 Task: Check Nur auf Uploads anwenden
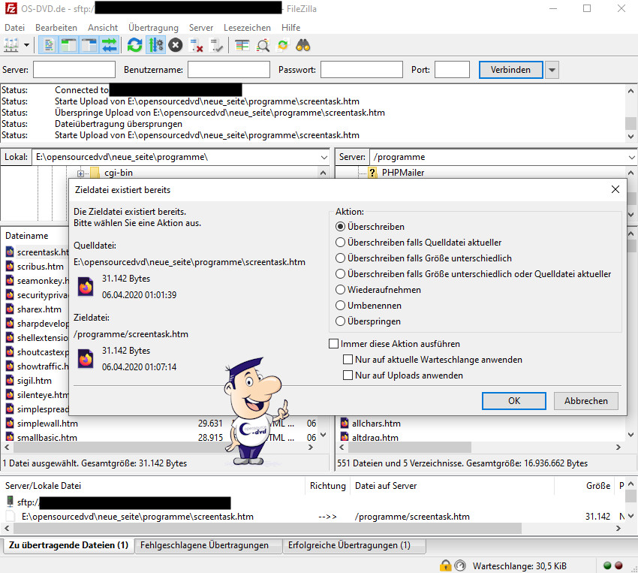pyautogui.click(x=348, y=375)
